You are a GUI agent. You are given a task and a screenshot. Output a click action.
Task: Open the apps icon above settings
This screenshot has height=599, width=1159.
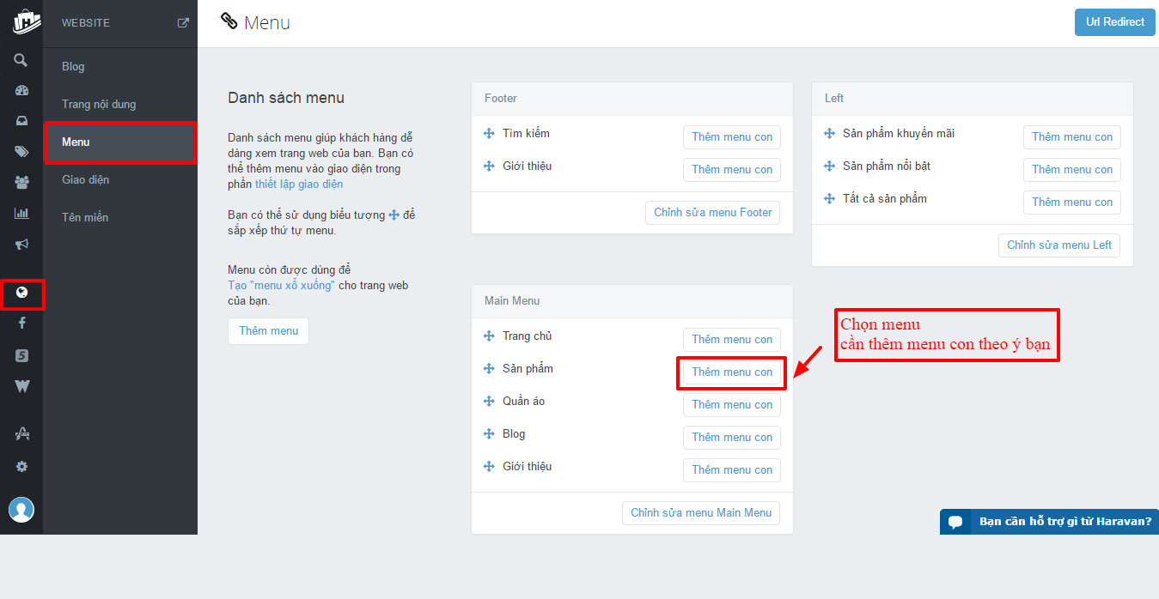21,435
